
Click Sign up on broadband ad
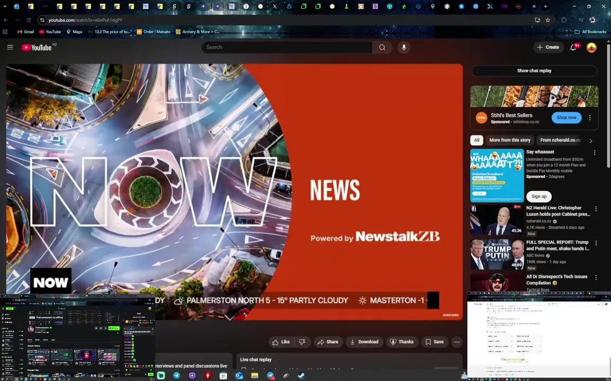[538, 196]
